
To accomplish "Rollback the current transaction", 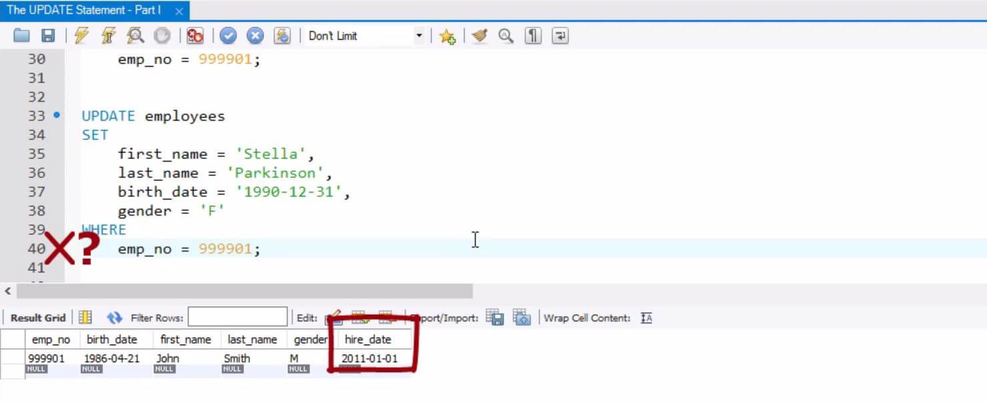I will click(x=255, y=35).
